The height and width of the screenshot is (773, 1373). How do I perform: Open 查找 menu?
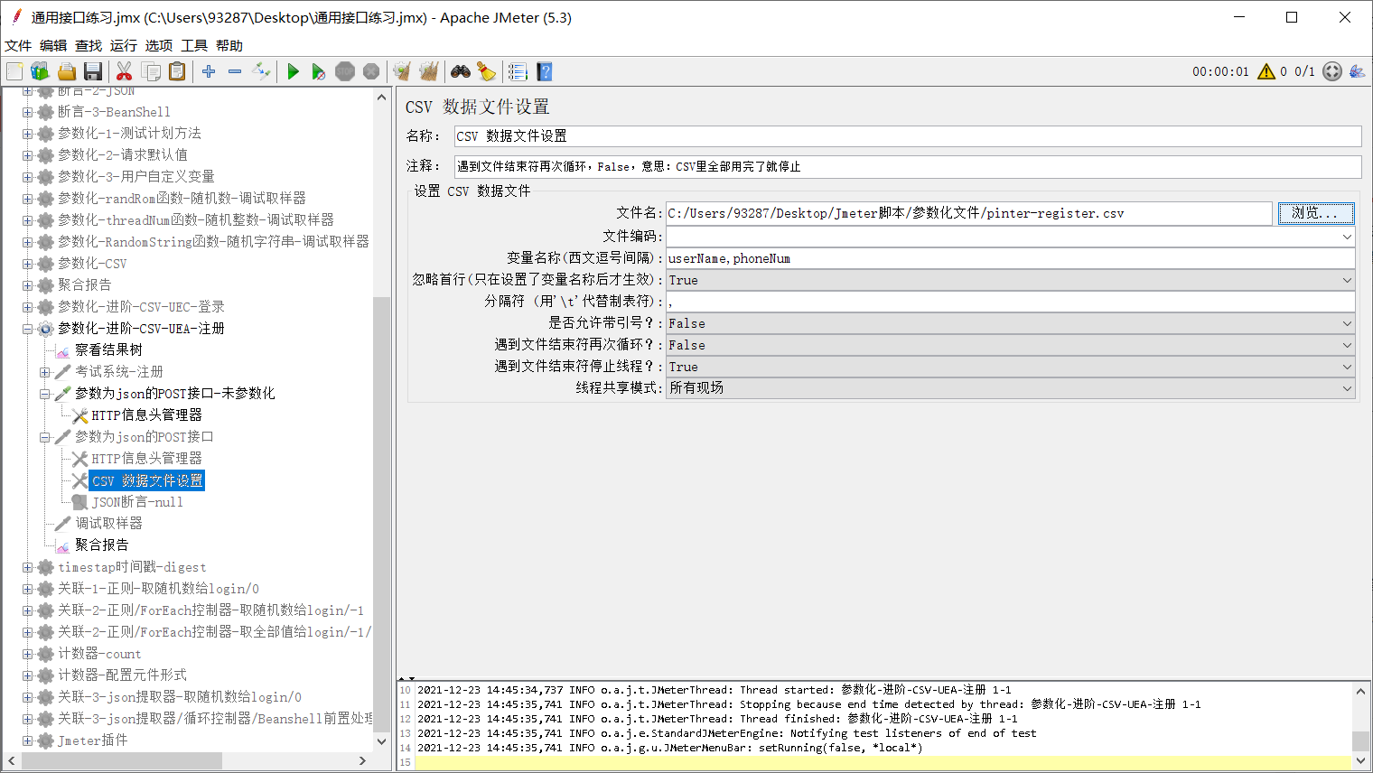coord(89,45)
